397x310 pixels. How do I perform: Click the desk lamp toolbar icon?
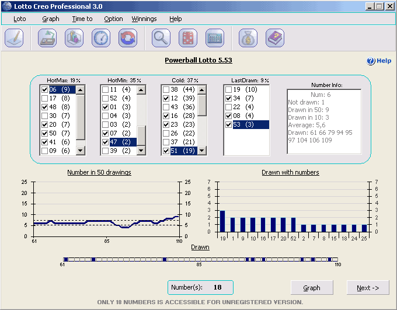[x=47, y=38]
